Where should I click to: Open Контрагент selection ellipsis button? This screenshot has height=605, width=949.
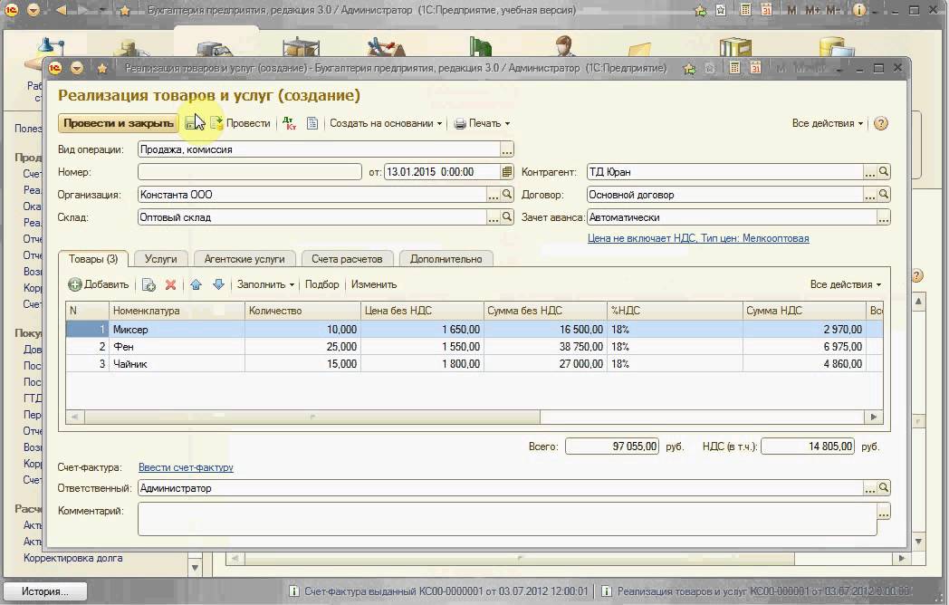869,173
